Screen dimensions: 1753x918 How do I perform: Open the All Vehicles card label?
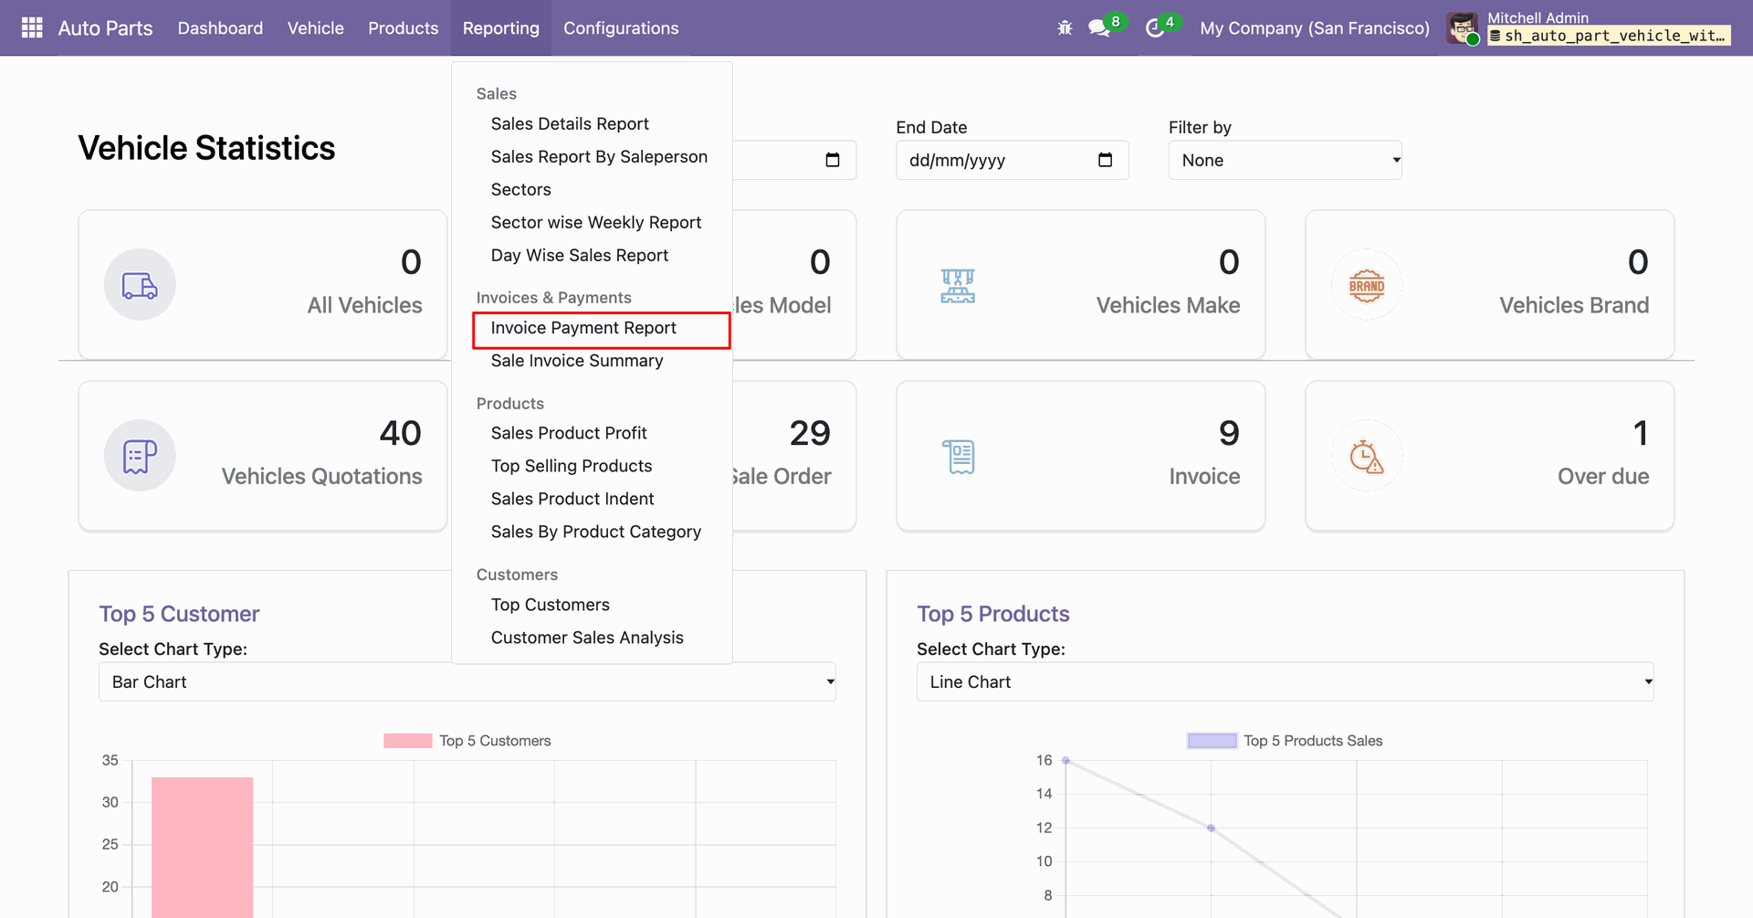pyautogui.click(x=364, y=305)
